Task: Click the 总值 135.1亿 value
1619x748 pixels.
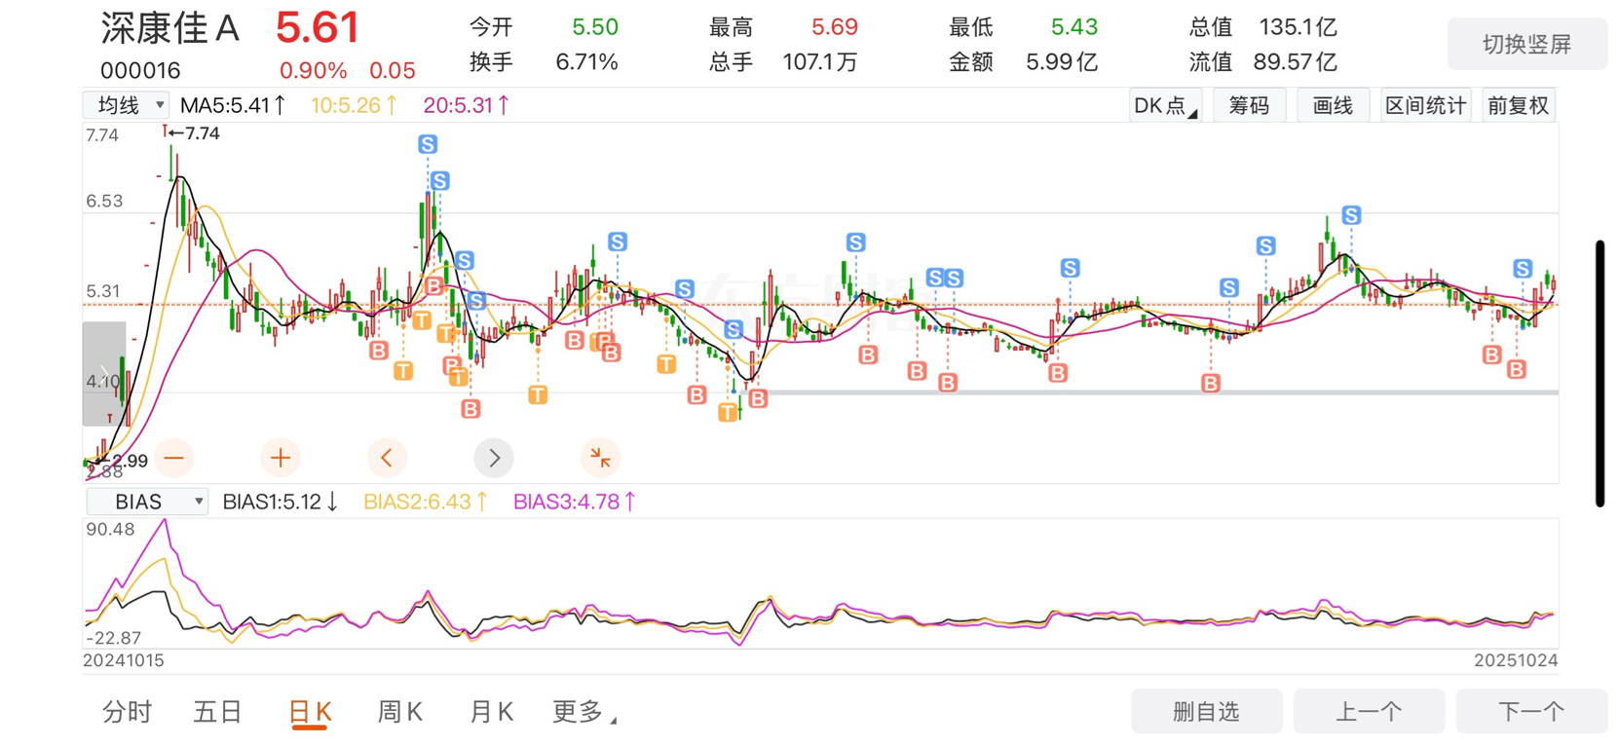Action: [x=1298, y=27]
